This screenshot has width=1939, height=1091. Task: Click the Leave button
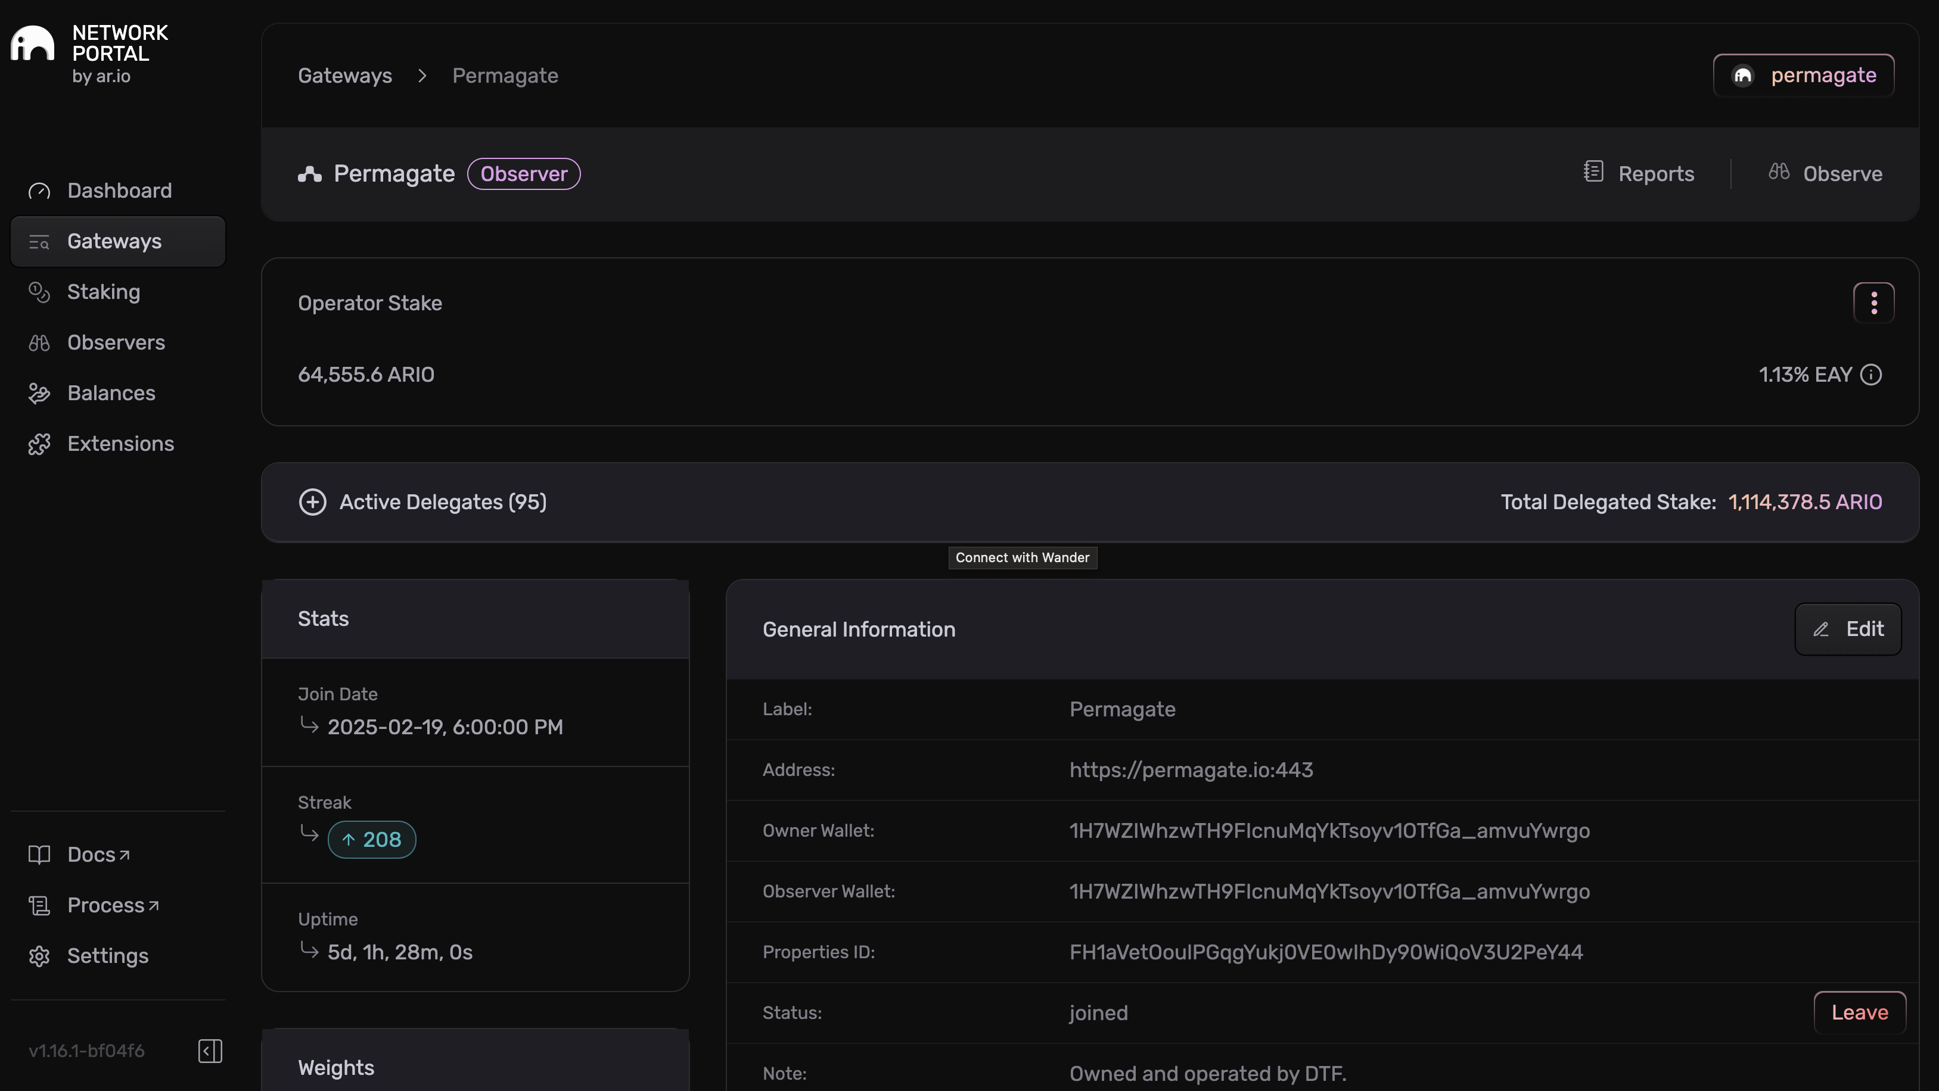pos(1859,1013)
